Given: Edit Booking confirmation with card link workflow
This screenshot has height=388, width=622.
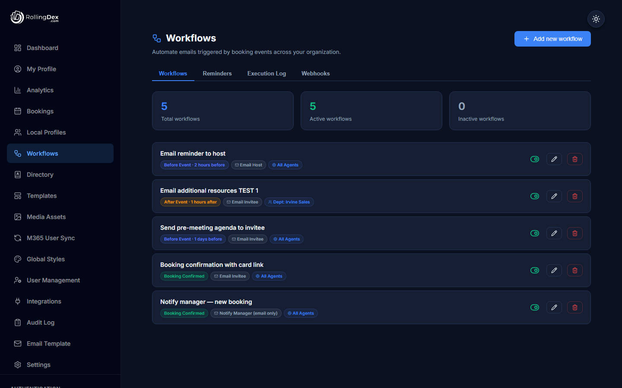Looking at the screenshot, I should click(554, 270).
